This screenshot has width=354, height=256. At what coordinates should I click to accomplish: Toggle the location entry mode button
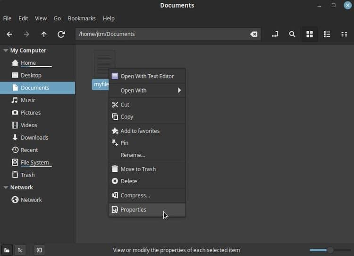275,34
